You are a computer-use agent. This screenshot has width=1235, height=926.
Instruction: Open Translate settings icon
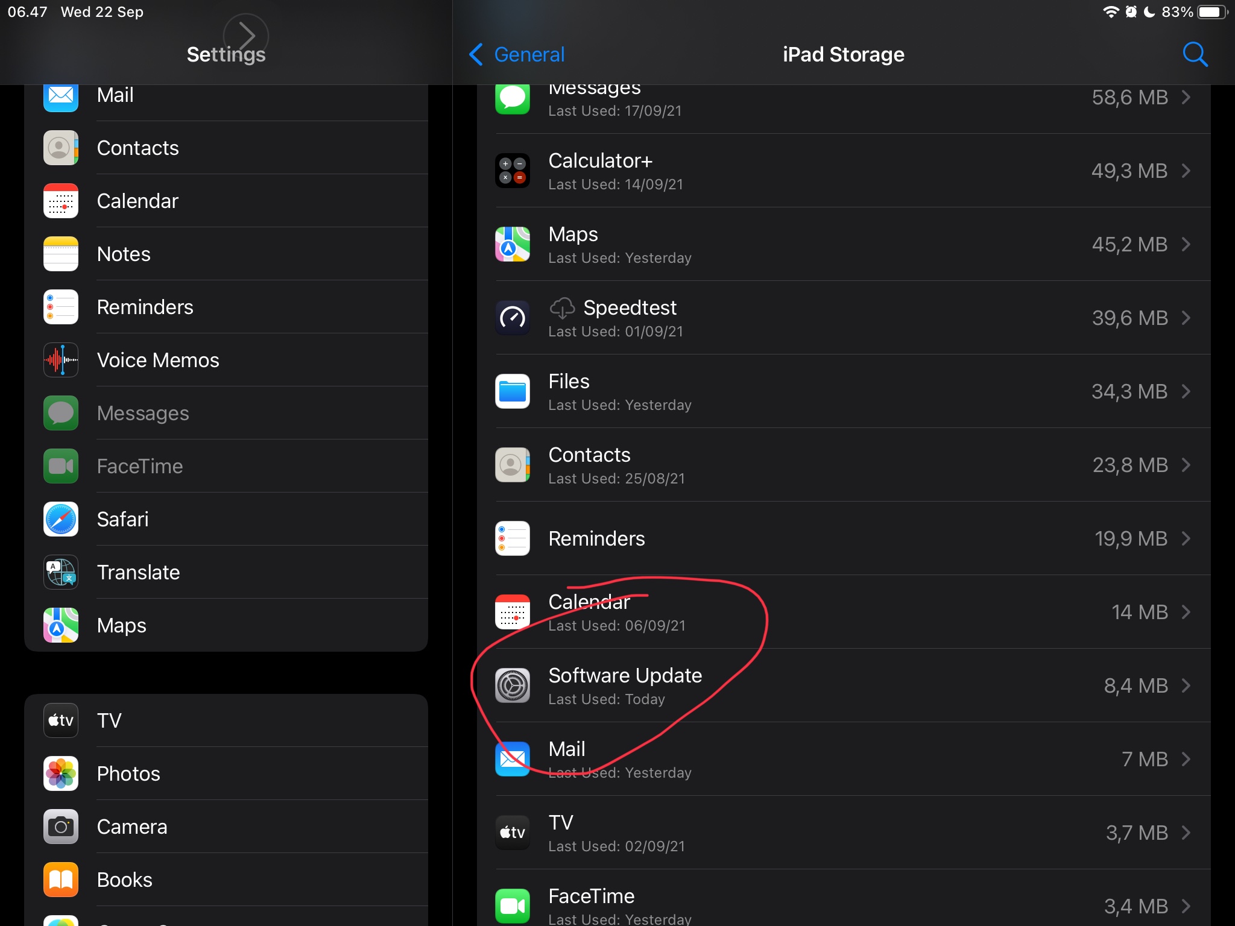click(61, 572)
